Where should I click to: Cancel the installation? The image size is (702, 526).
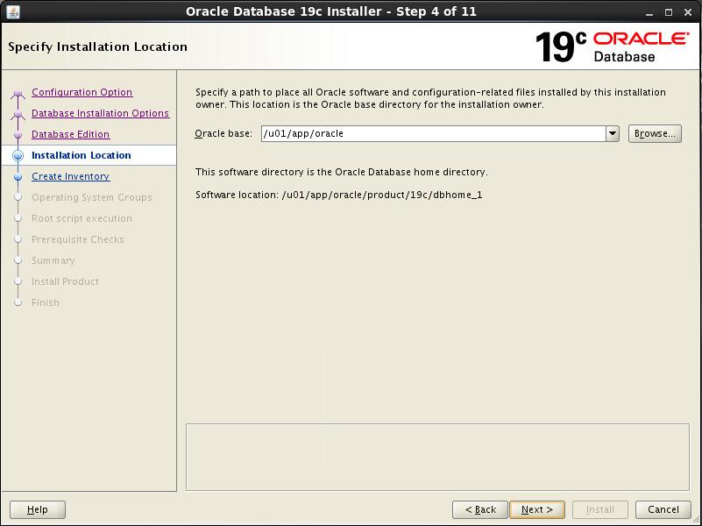point(663,509)
